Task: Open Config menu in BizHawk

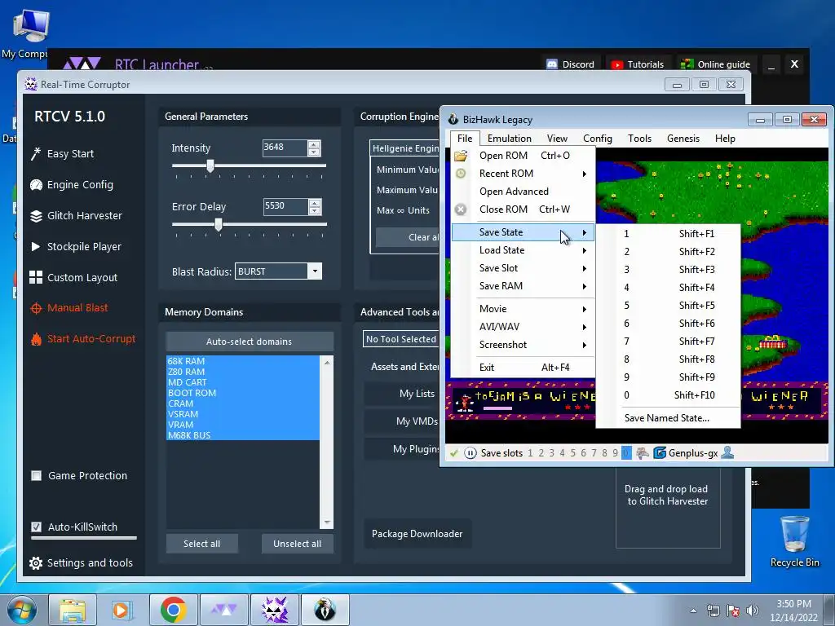Action: 598,139
